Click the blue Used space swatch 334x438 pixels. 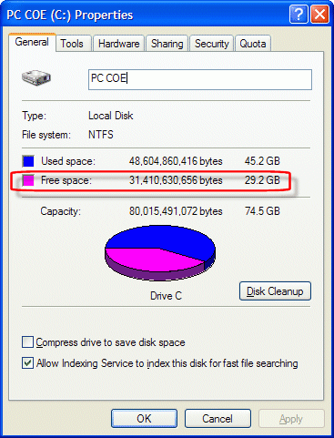28,161
